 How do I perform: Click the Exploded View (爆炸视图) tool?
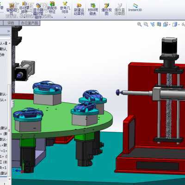click(106, 10)
